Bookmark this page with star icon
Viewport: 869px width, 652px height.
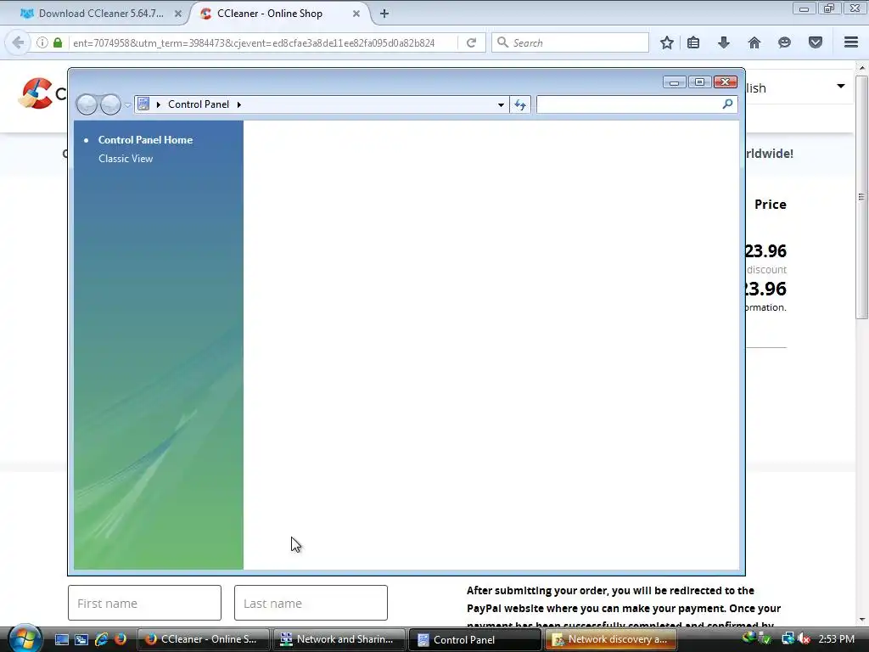(667, 42)
